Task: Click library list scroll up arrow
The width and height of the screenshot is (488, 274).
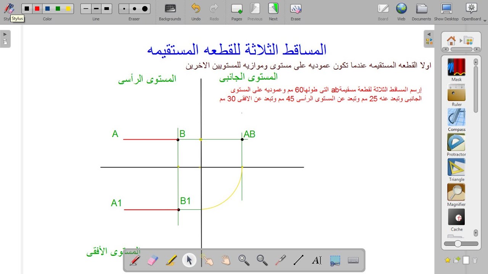Action: (x=476, y=62)
